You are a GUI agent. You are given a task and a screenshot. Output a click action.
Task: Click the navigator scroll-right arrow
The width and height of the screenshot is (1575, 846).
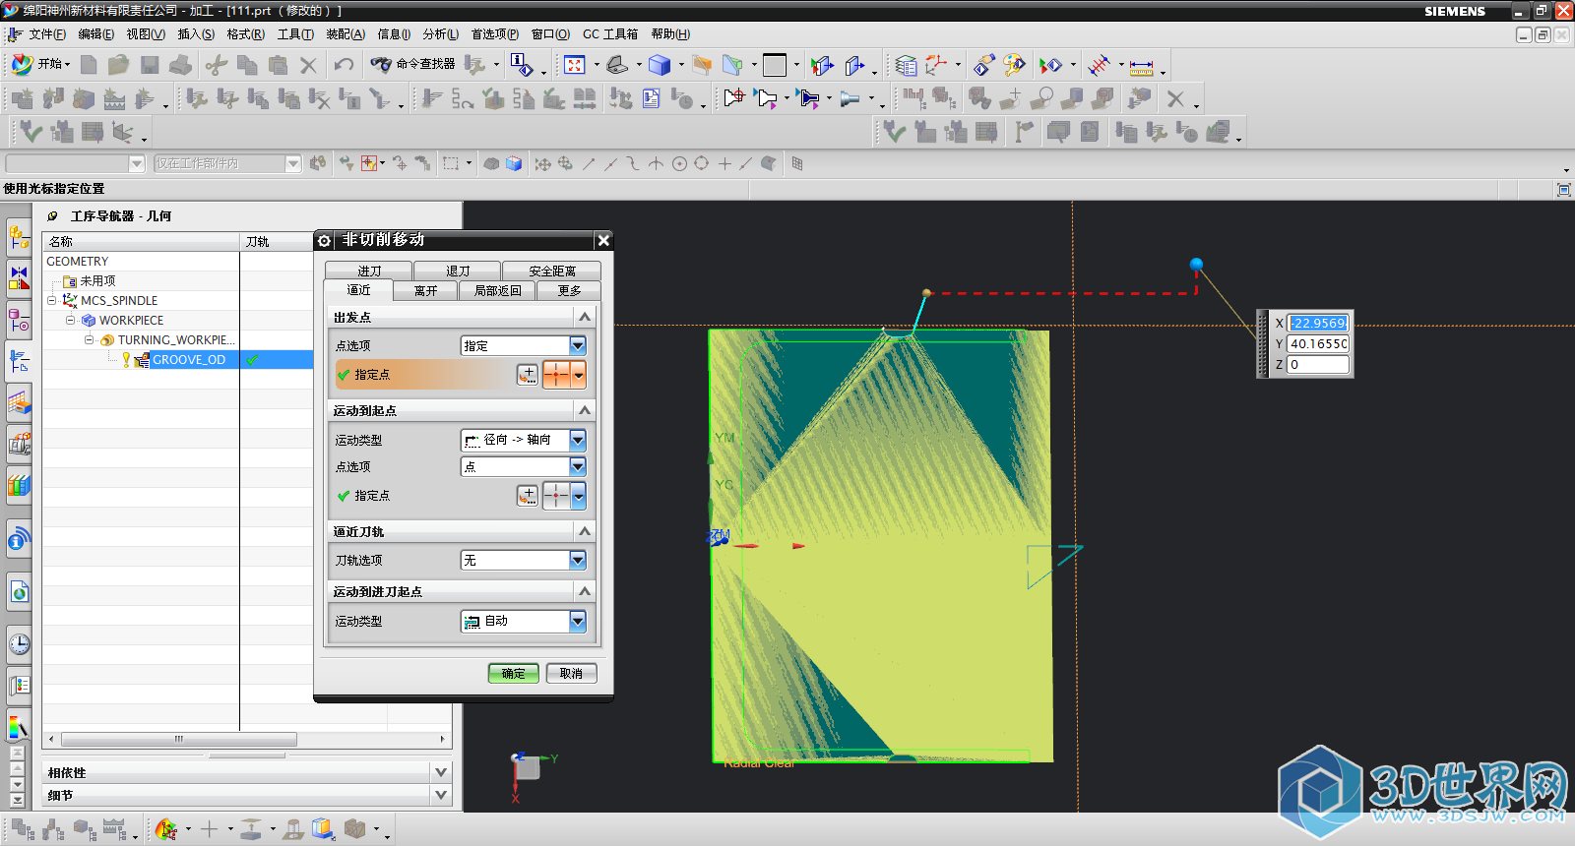[x=442, y=739]
